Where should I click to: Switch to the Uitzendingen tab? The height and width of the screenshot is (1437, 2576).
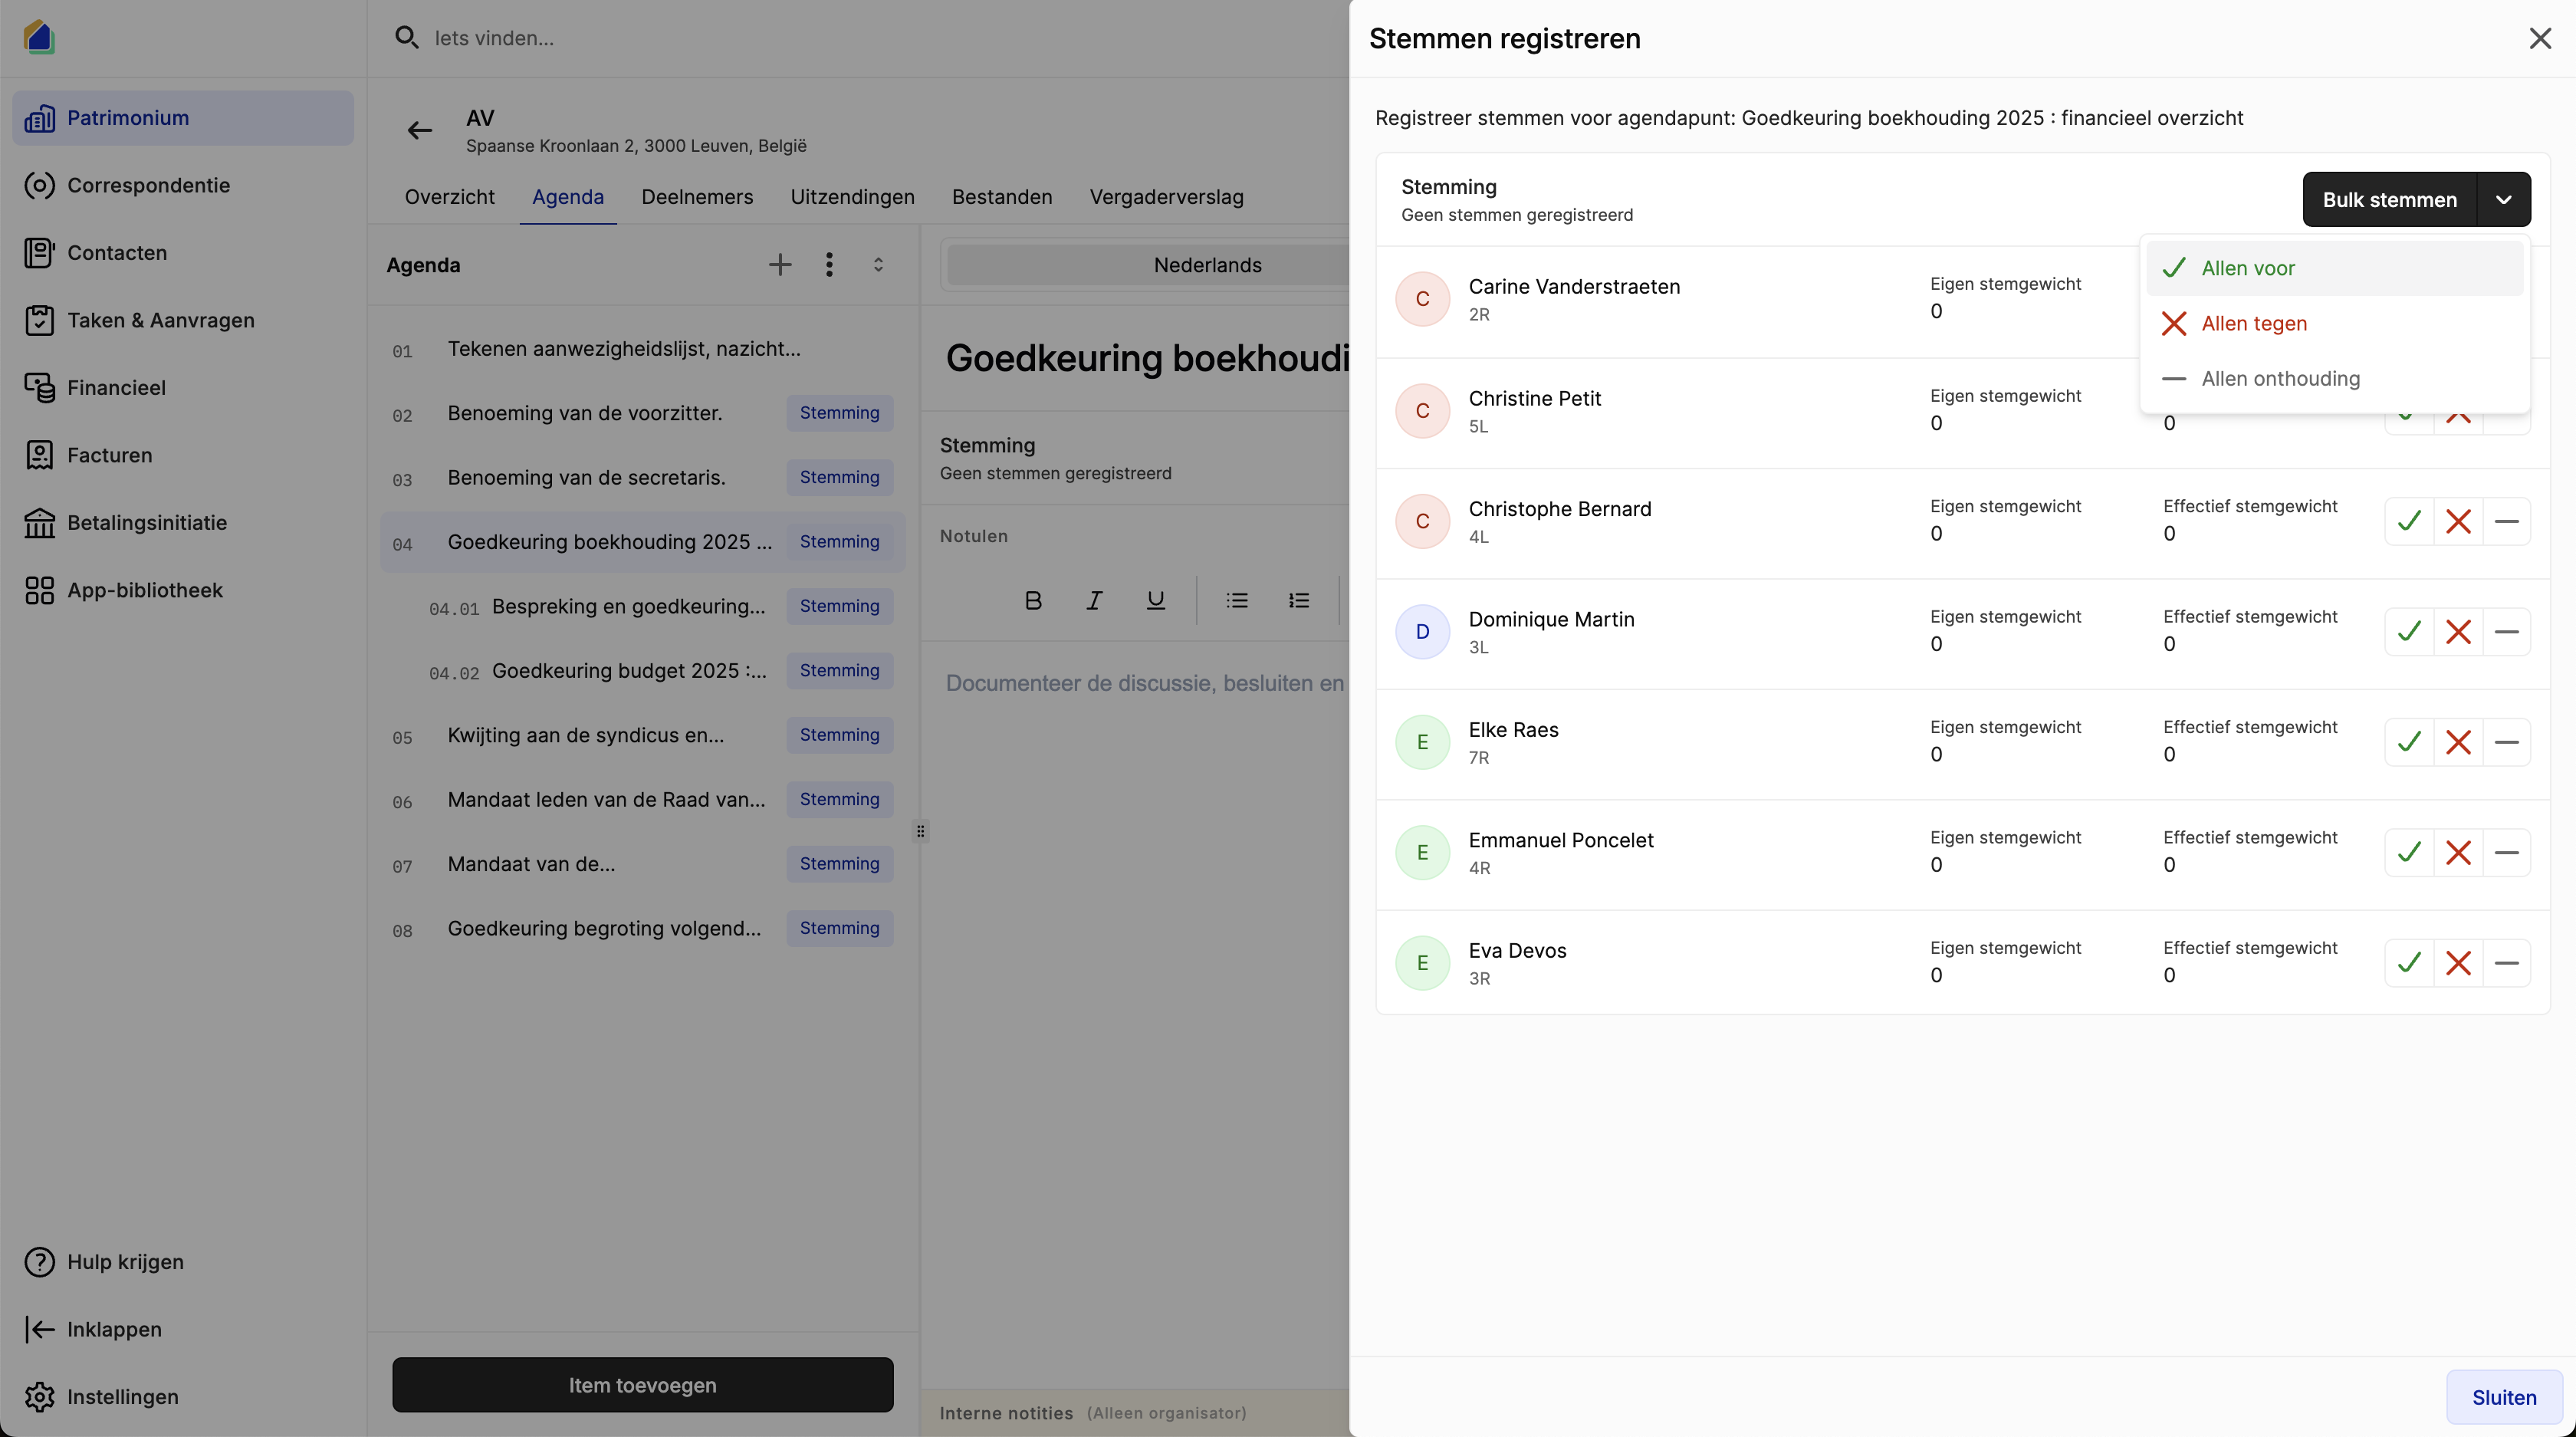(x=852, y=197)
